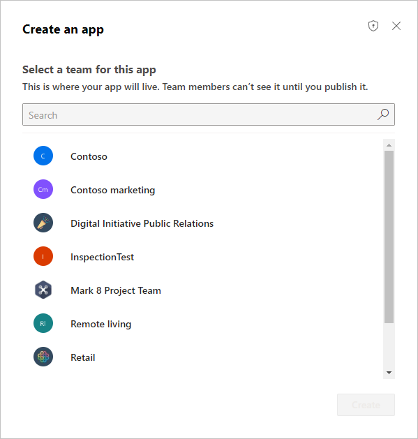This screenshot has height=439, width=418.
Task: Select the Contoso team name
Action: 89,156
